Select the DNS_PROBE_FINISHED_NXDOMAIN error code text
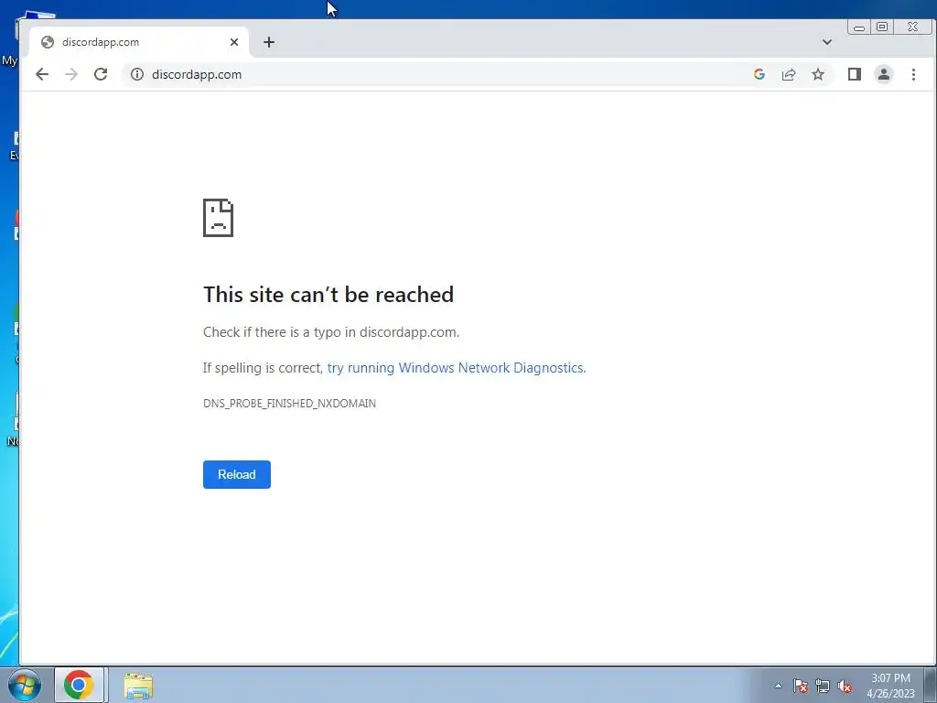The width and height of the screenshot is (937, 703). coord(289,404)
